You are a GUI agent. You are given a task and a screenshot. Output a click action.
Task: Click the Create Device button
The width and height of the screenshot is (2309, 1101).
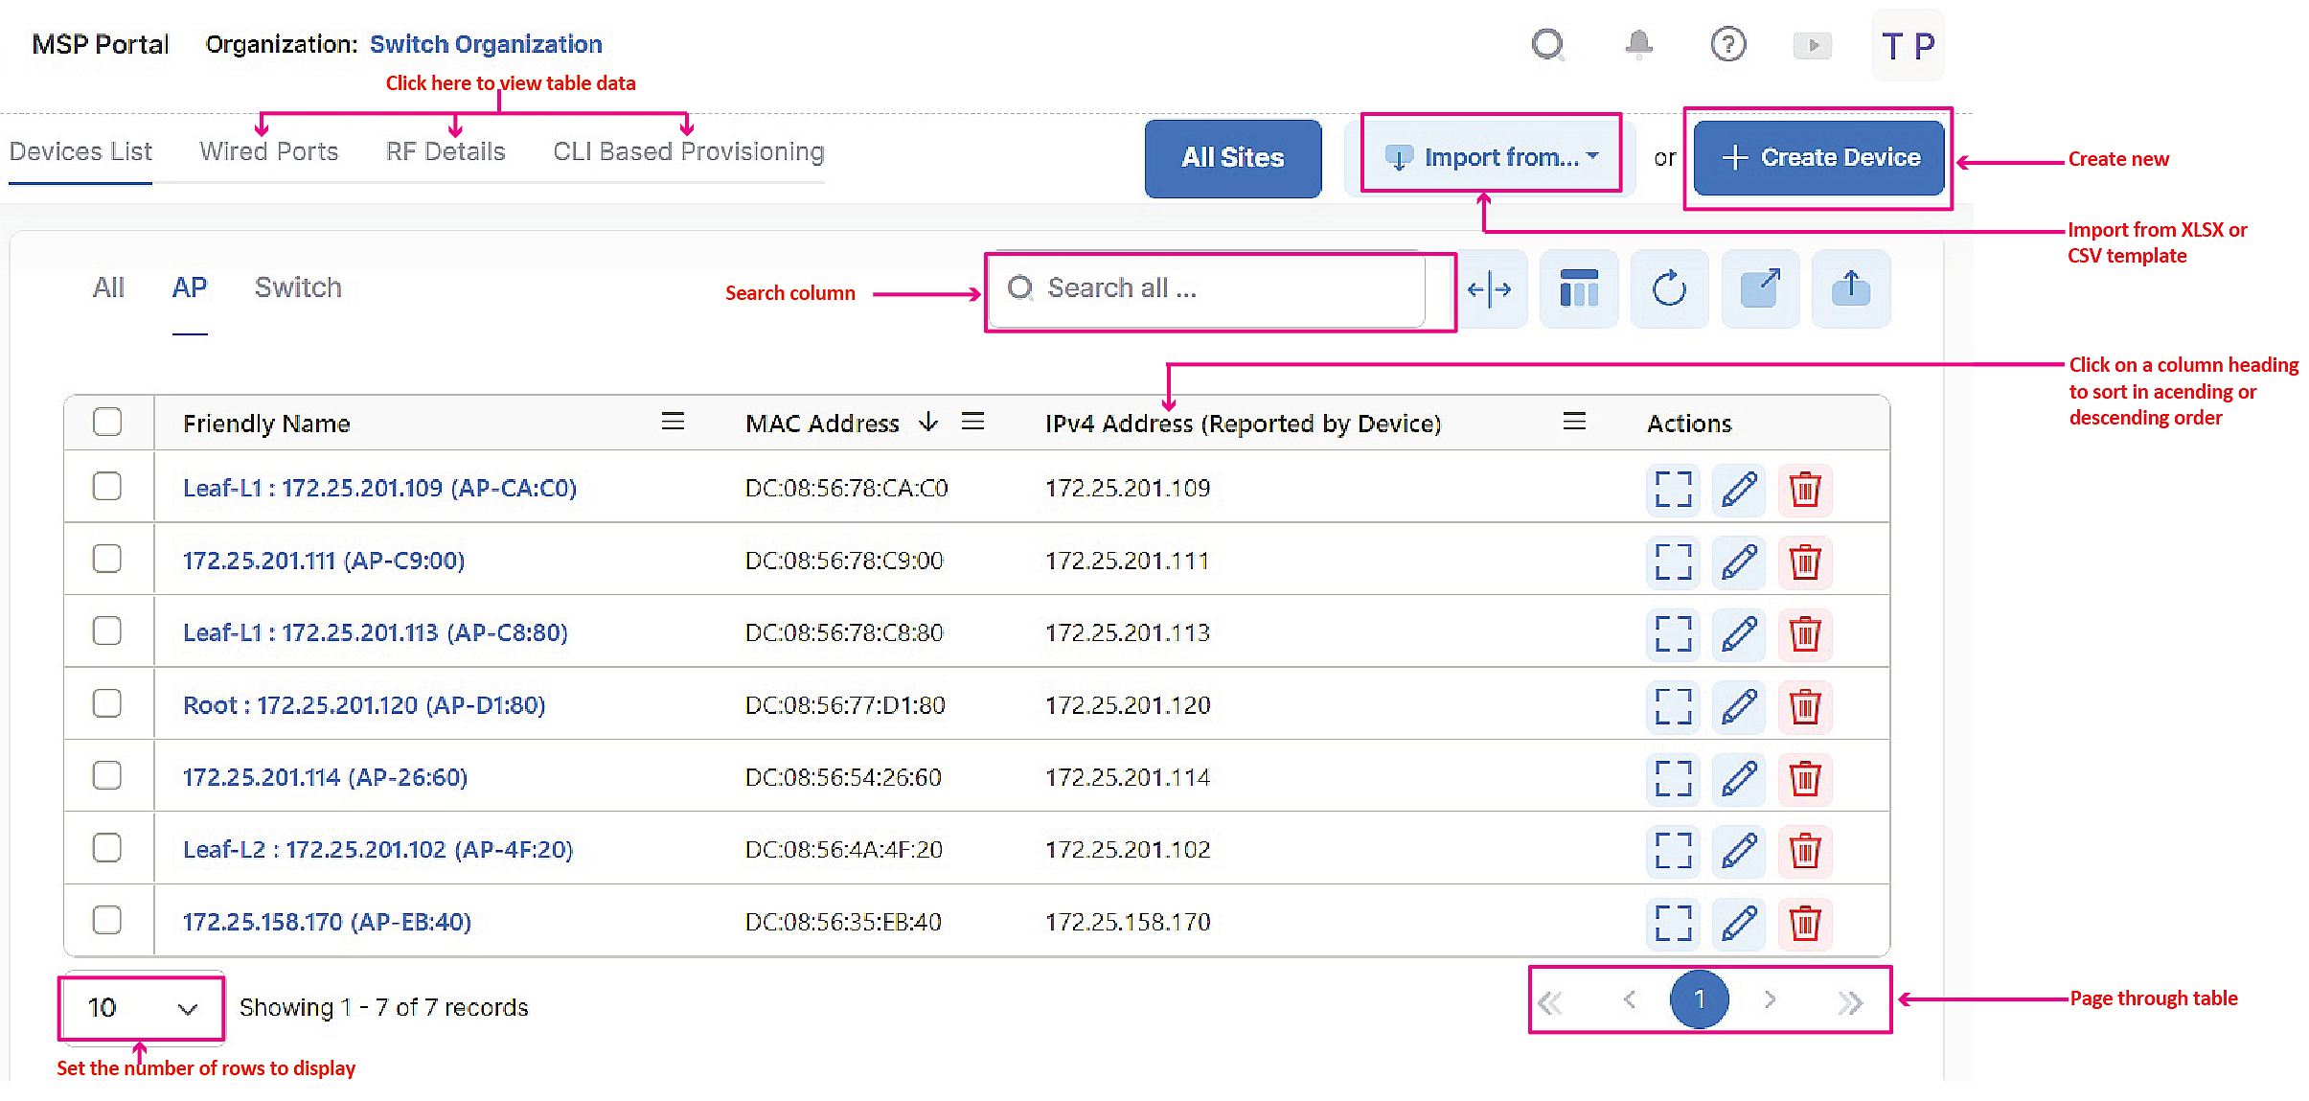1818,157
